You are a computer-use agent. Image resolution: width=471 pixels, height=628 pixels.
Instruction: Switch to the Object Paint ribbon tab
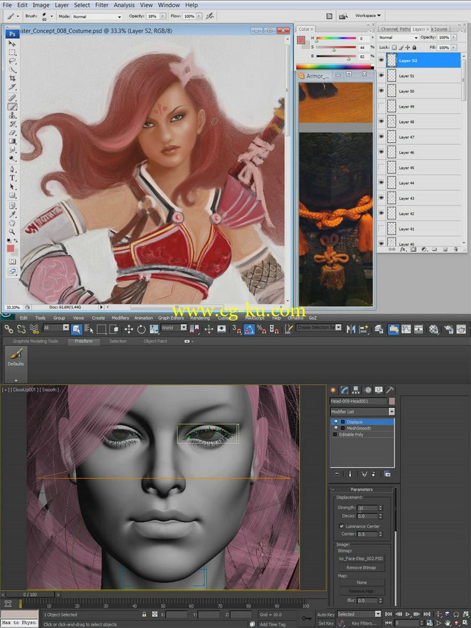tap(155, 341)
